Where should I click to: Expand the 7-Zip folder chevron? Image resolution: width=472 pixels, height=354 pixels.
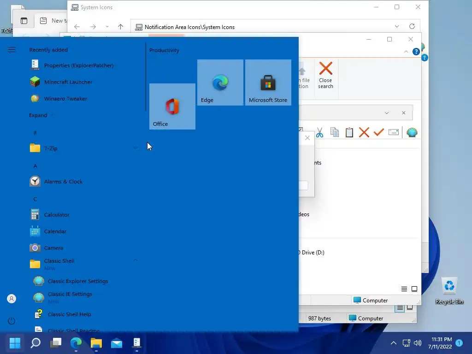135,148
